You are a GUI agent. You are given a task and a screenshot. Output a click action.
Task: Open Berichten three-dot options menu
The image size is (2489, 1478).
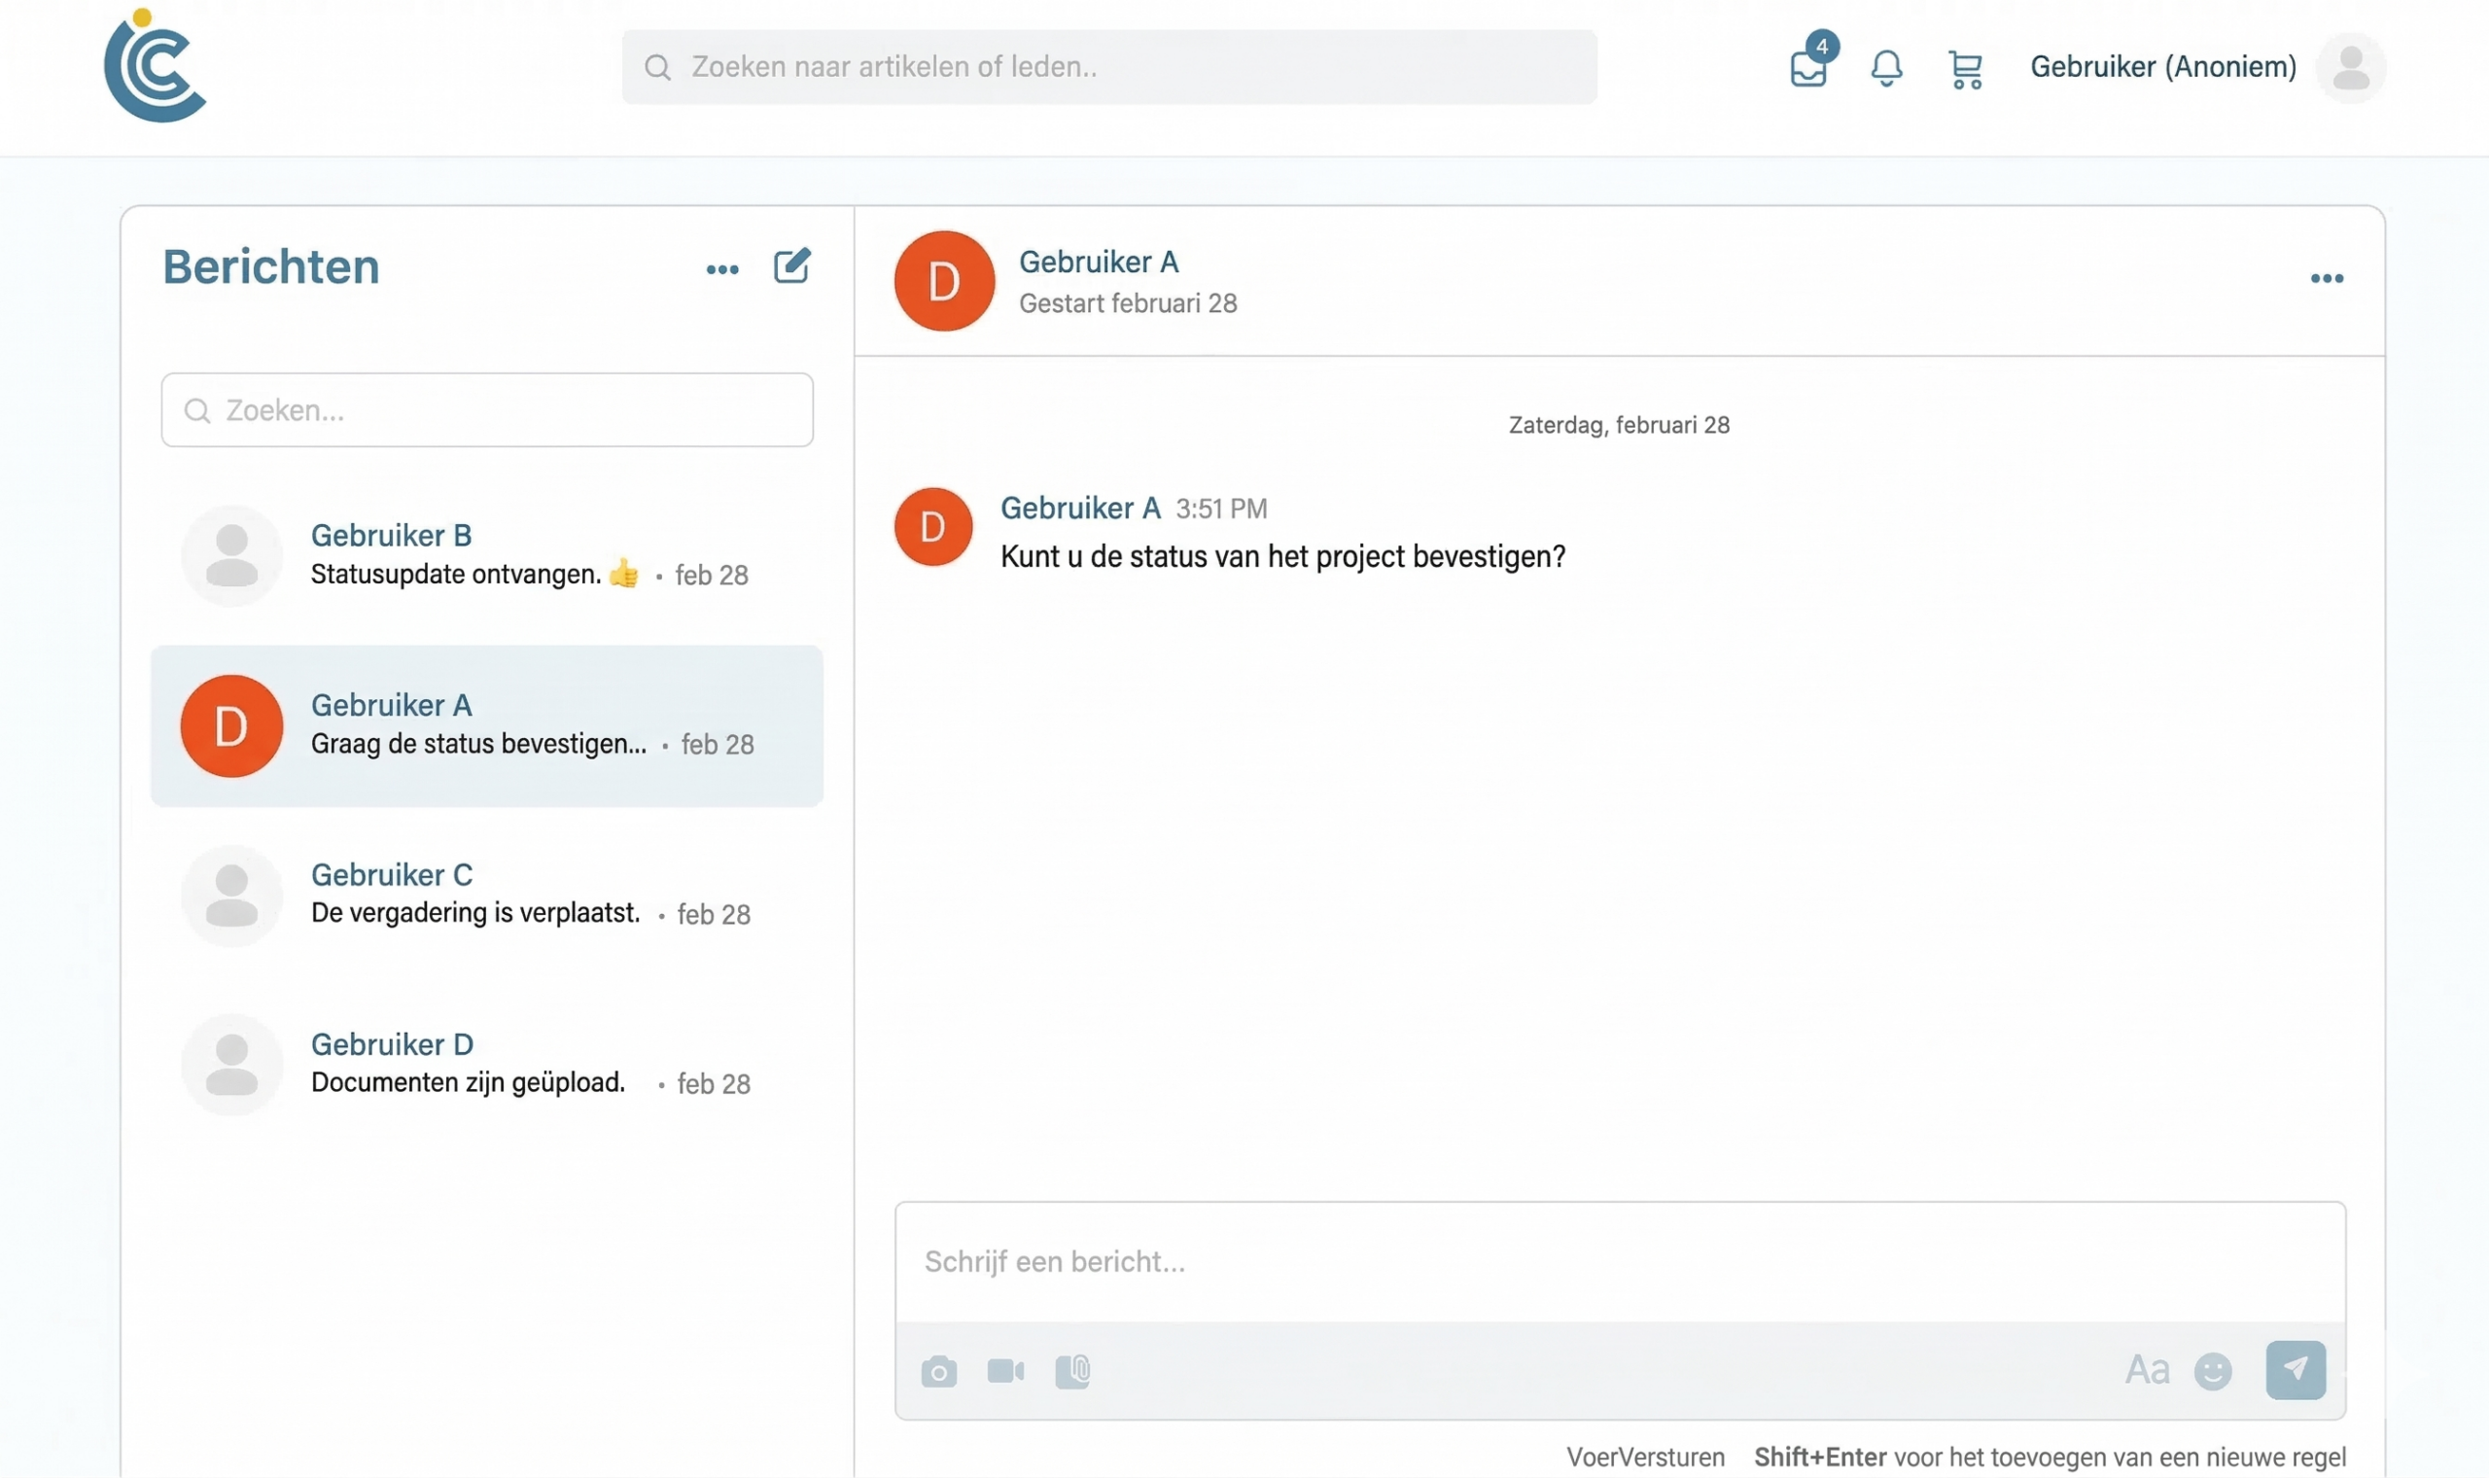pos(721,269)
